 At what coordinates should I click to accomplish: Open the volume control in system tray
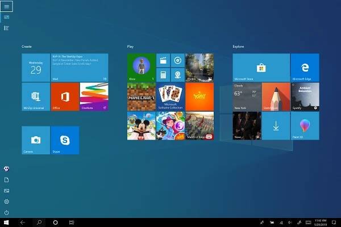tap(290, 222)
